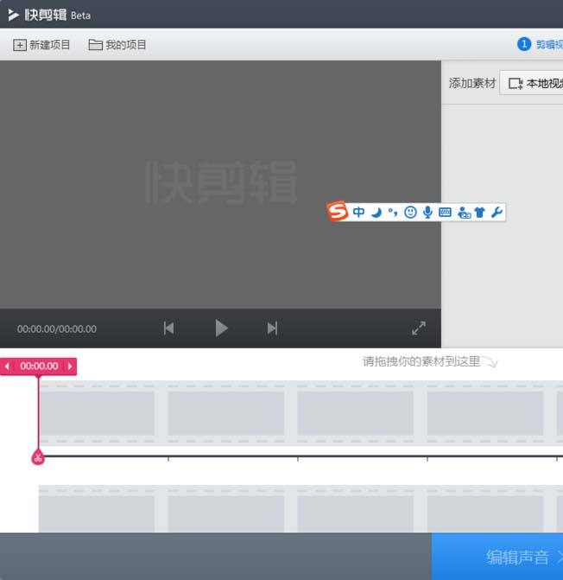Activate voice input microphone
The height and width of the screenshot is (580, 563).
click(x=427, y=213)
